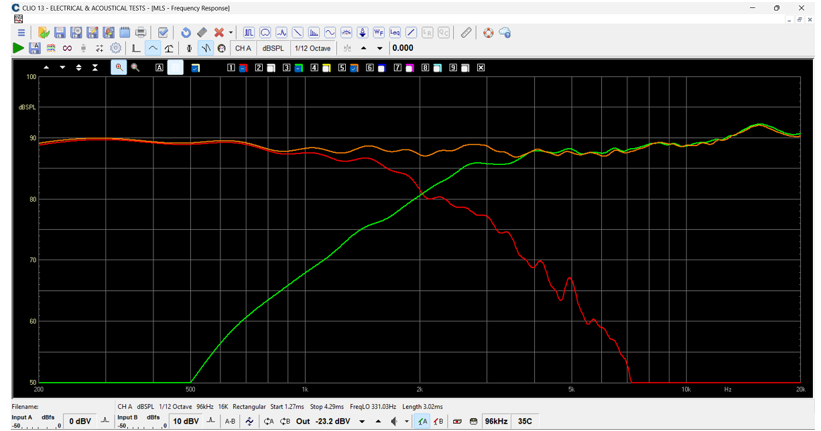Open the sinusoidal wave analysis icon
This screenshot has width=821, height=431.
click(x=330, y=32)
